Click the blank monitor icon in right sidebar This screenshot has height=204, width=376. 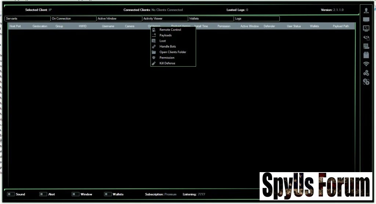click(366, 19)
